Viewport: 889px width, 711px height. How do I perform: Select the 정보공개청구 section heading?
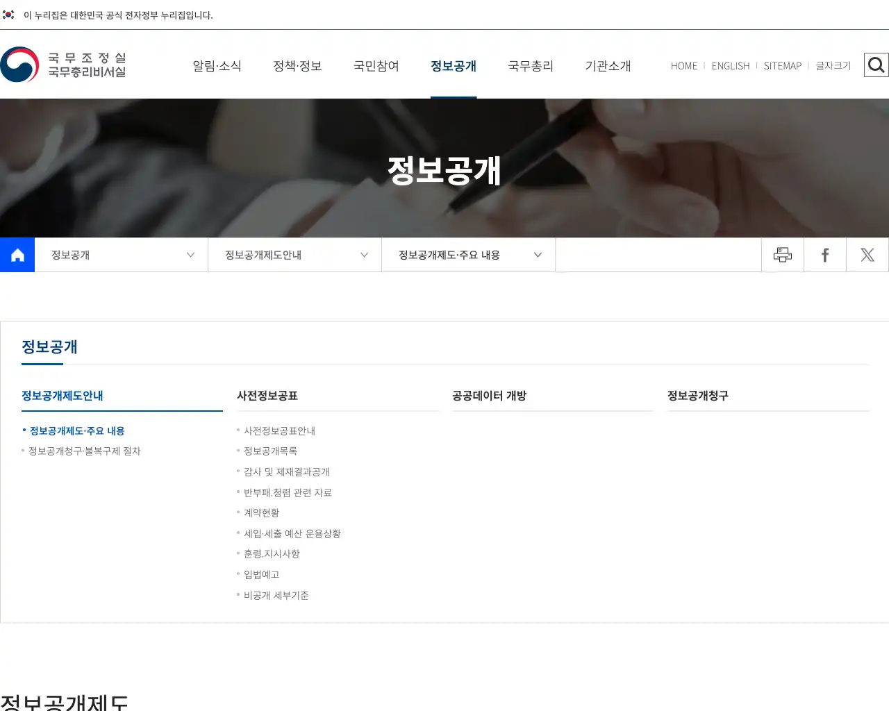[x=698, y=396]
